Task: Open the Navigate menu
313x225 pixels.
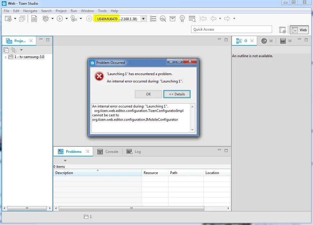Action: point(30,11)
